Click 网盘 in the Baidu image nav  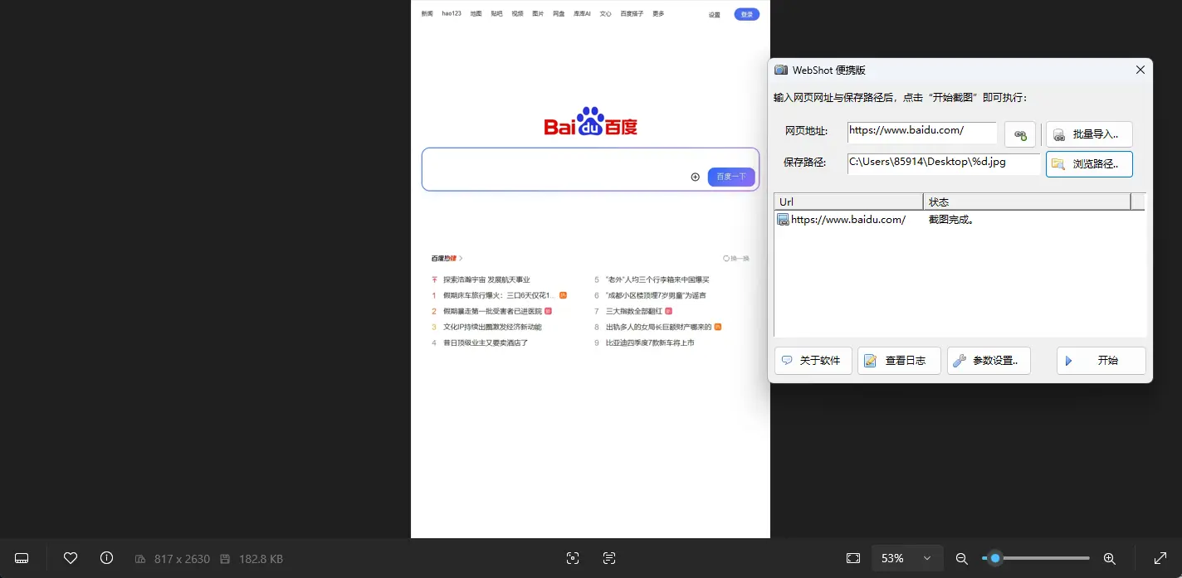click(559, 13)
